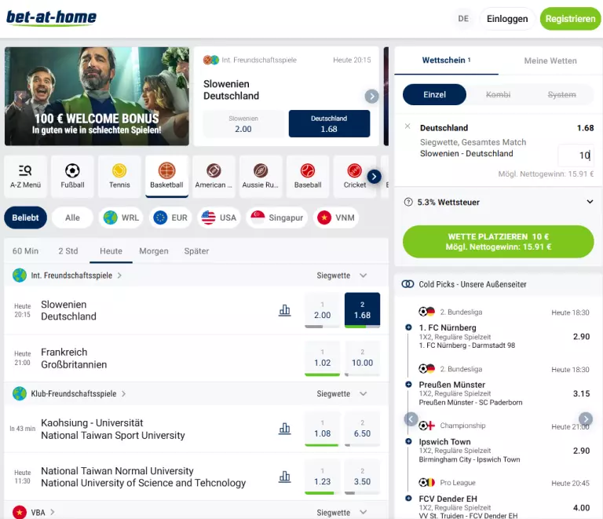The width and height of the screenshot is (603, 519).
Task: Bet on Frankreich at odds 1.02
Action: (x=322, y=358)
